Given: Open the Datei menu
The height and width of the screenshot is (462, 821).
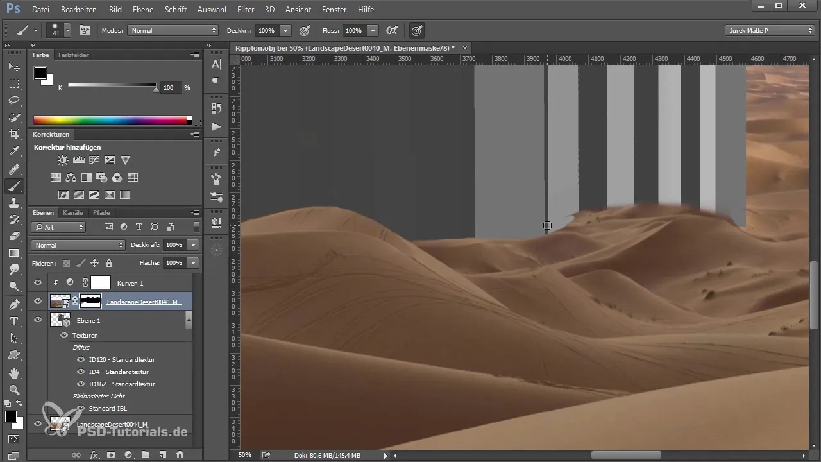Looking at the screenshot, I should pos(40,10).
